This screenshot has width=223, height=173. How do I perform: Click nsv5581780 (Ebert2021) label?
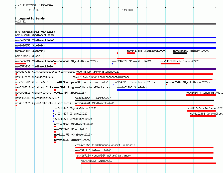click(x=32, y=82)
